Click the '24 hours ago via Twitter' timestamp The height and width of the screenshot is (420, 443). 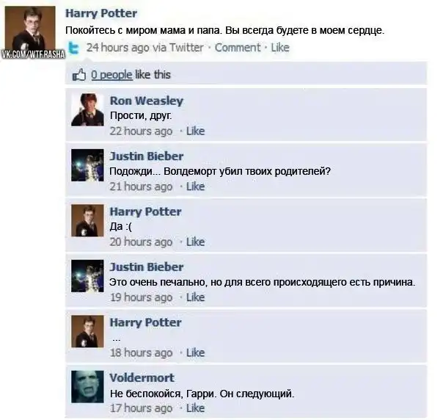click(145, 48)
